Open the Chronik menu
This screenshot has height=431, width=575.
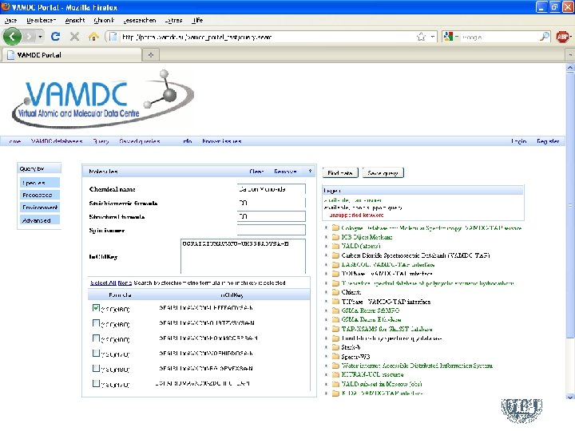[104, 20]
